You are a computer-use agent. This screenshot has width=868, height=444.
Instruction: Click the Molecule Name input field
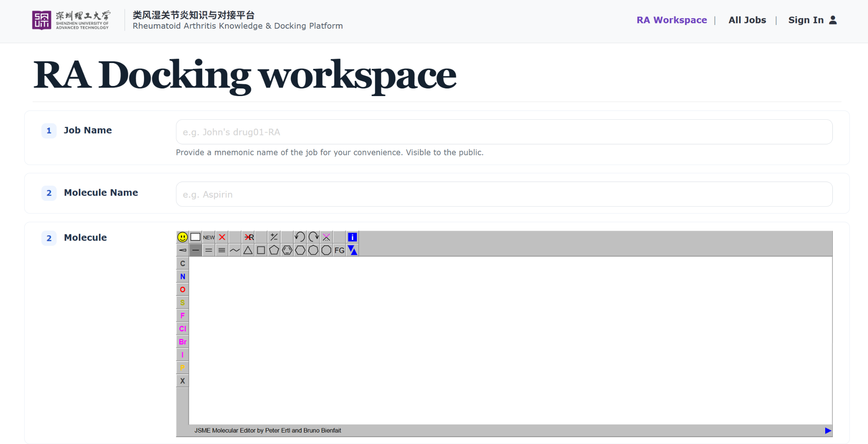504,194
